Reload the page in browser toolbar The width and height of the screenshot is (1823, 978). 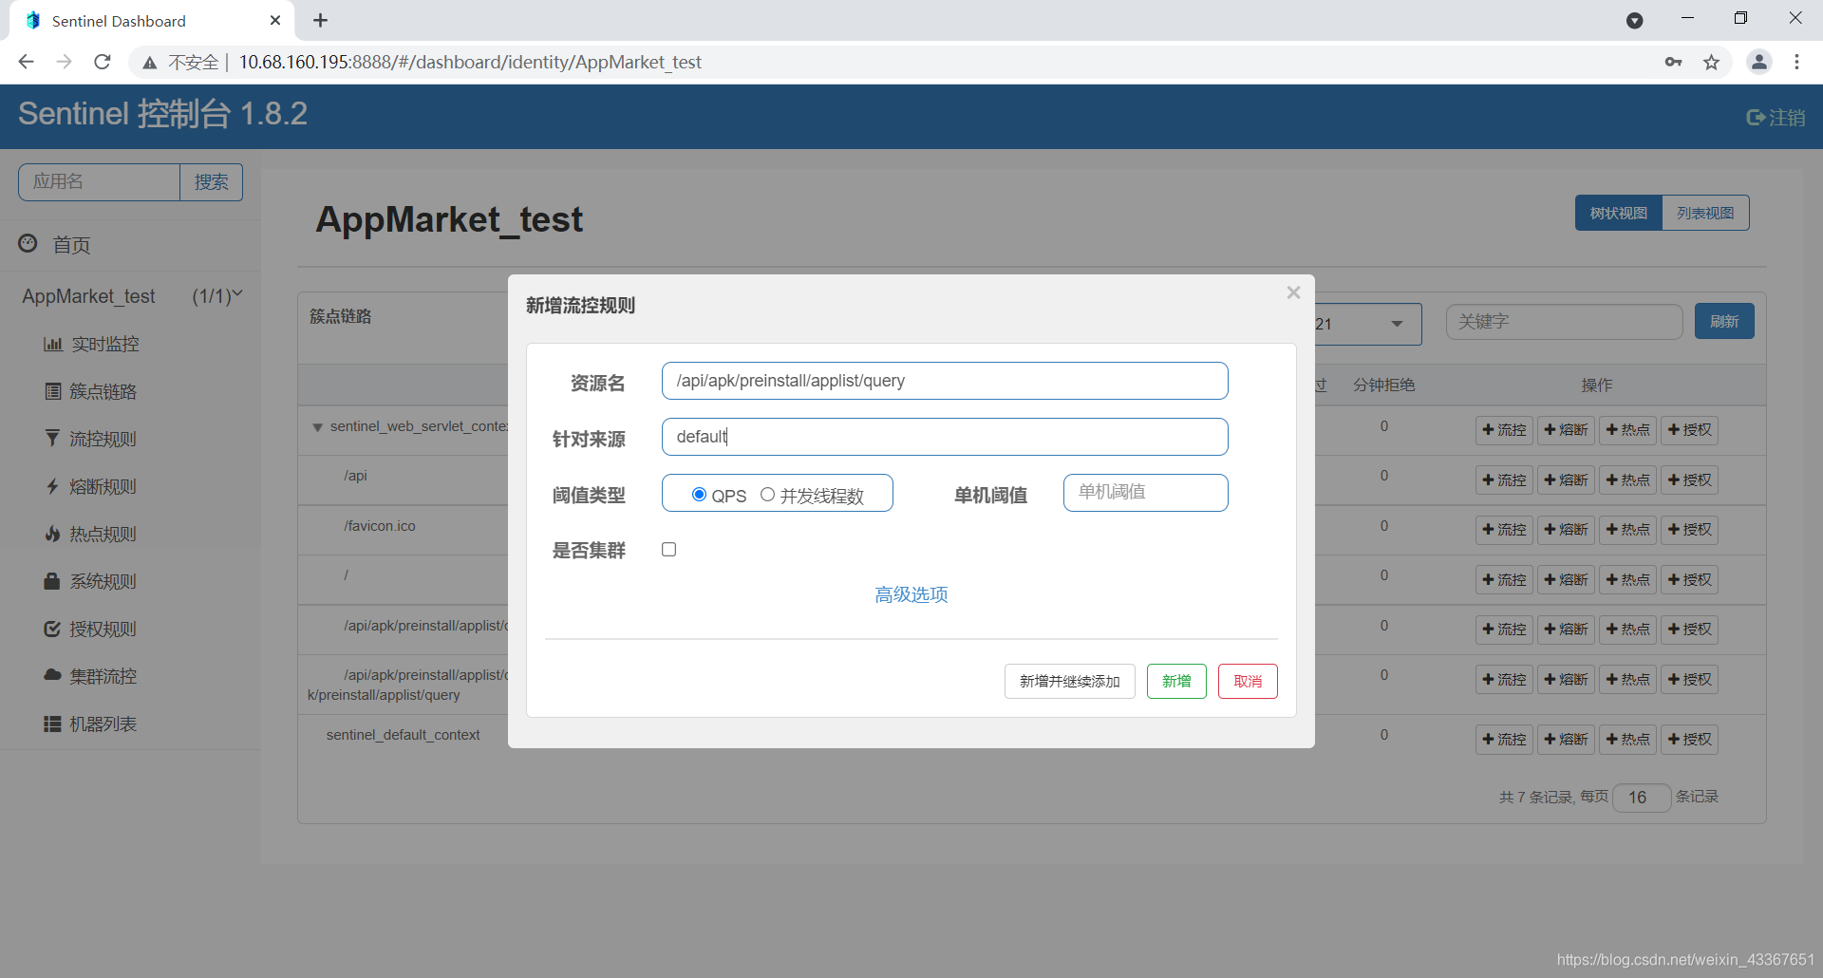point(103,62)
